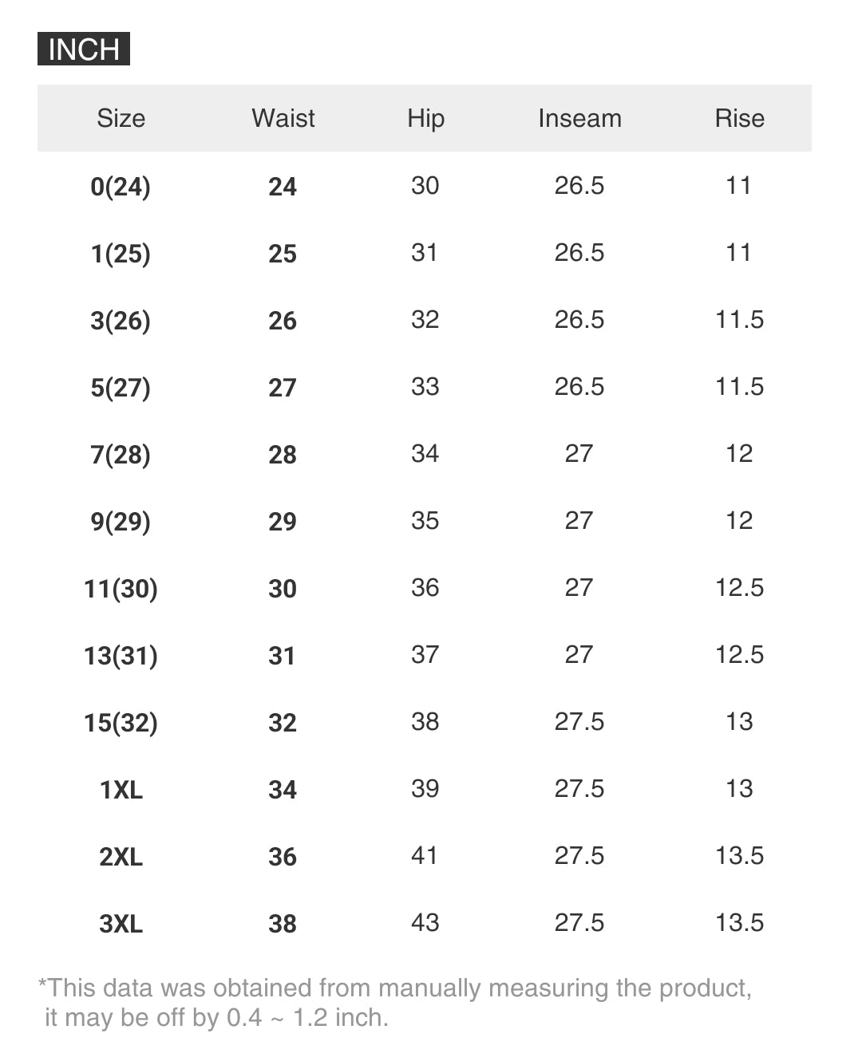Viewport: 862px width, 1057px height.
Task: Select the 13(31) size label
Action: click(121, 656)
